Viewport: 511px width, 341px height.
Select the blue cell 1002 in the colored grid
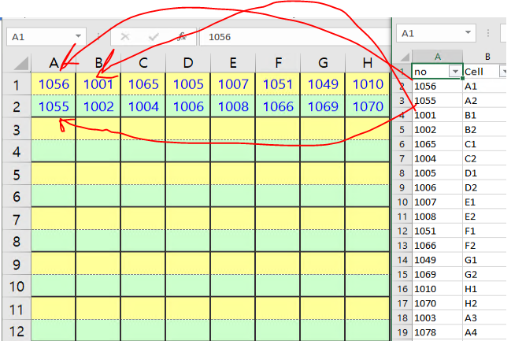(x=98, y=106)
